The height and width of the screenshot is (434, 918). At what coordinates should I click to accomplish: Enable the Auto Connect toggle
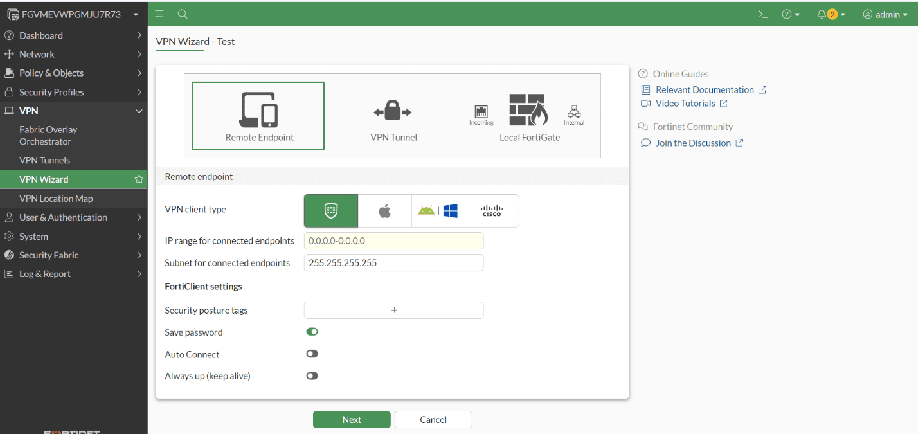[x=312, y=354]
